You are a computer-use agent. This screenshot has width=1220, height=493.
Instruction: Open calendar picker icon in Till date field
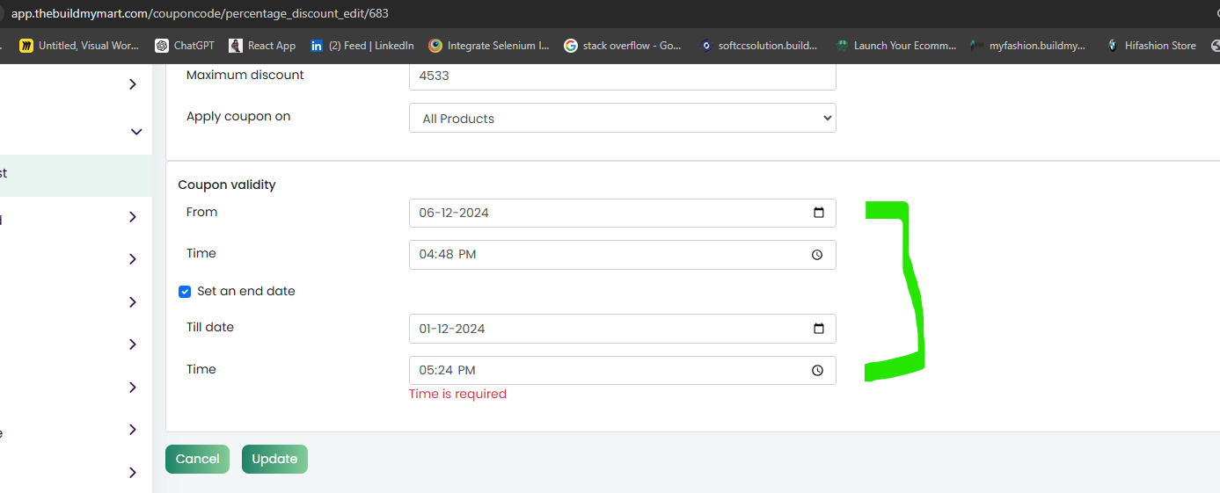click(818, 329)
